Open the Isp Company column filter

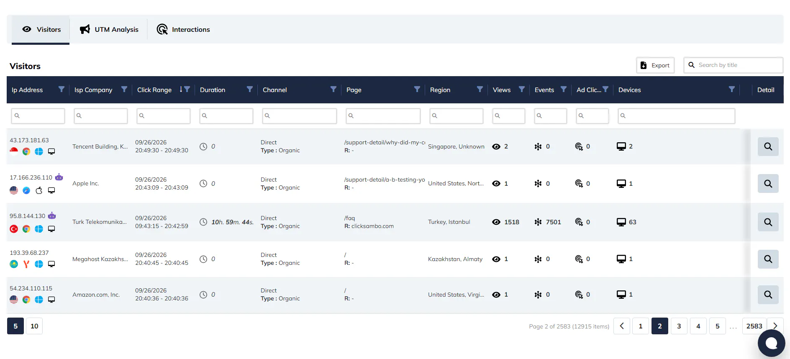[124, 89]
